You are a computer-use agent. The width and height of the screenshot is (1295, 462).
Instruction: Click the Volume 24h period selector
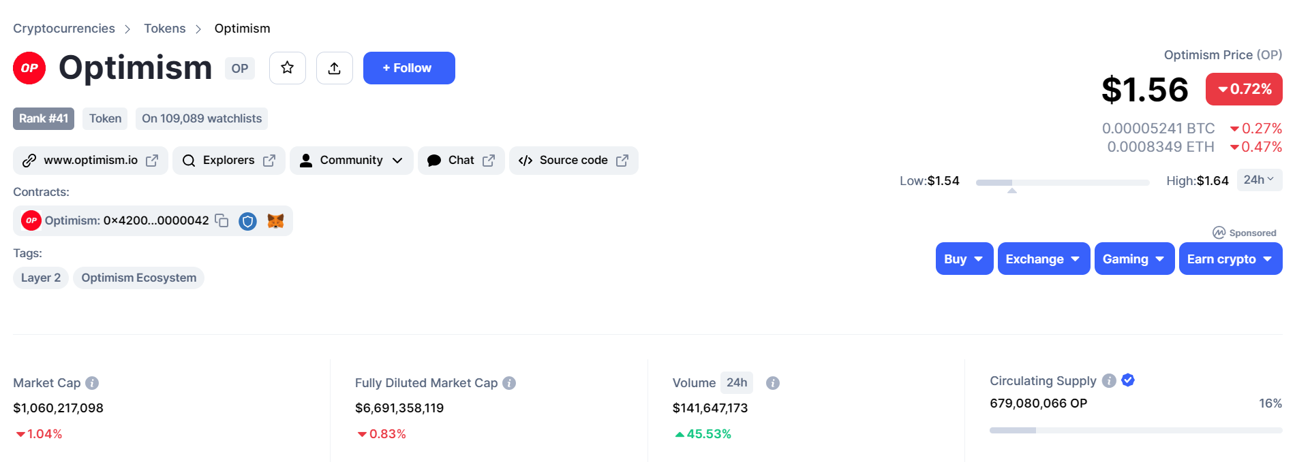(x=737, y=382)
